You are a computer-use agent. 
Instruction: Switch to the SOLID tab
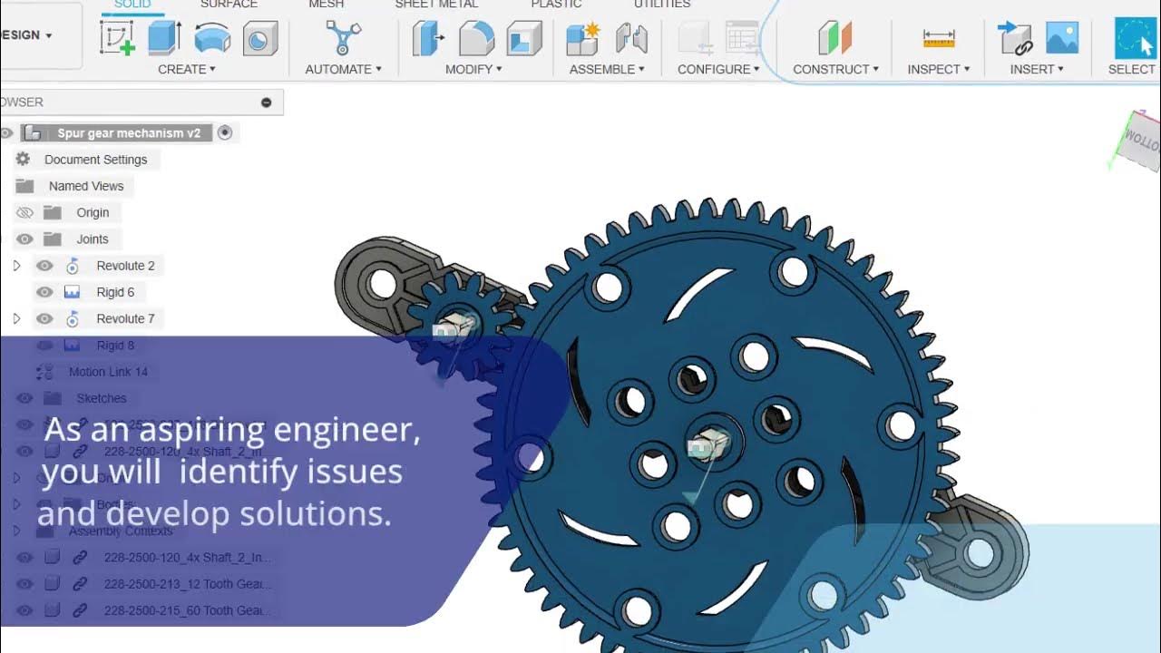click(132, 5)
